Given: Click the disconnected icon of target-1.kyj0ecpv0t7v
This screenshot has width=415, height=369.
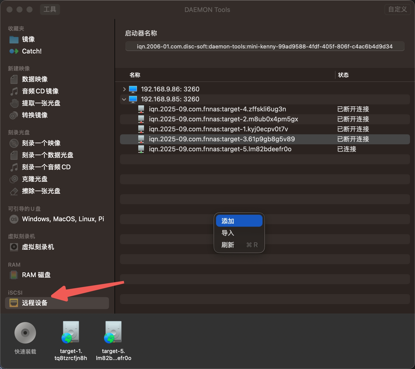Looking at the screenshot, I should pyautogui.click(x=141, y=129).
